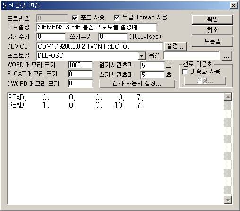Click the 포트설명 text field
This screenshot has height=211, width=240.
97,27
